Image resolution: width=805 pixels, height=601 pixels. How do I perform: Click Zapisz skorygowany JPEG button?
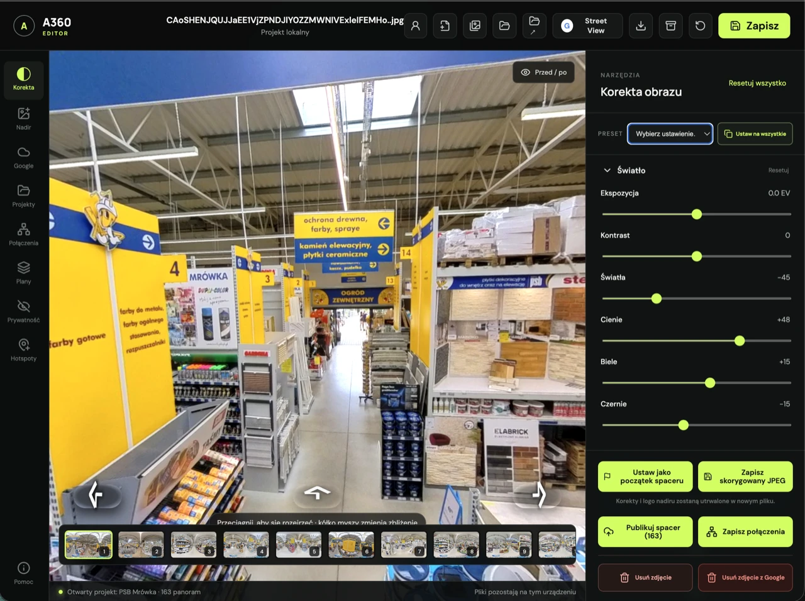pos(745,477)
